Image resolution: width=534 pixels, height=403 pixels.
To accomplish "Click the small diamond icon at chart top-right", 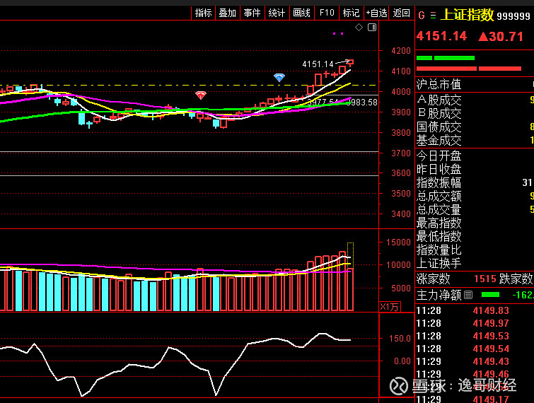I will coord(359,27).
